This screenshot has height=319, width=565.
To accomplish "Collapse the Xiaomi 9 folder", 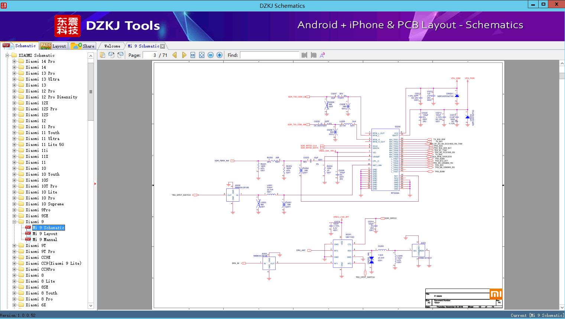I will pyautogui.click(x=14, y=222).
